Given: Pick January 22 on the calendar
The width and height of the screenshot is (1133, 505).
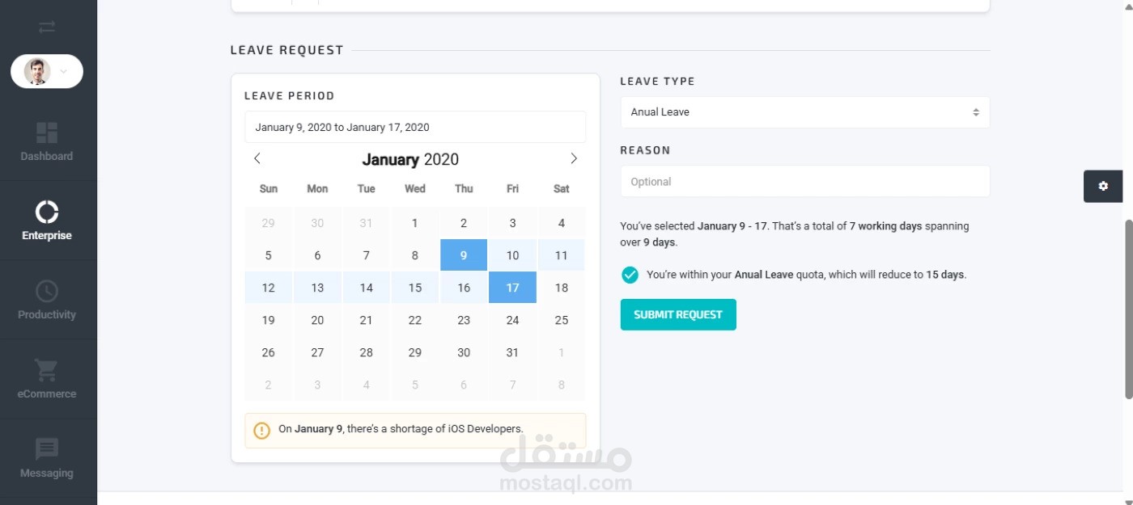Looking at the screenshot, I should tap(415, 320).
